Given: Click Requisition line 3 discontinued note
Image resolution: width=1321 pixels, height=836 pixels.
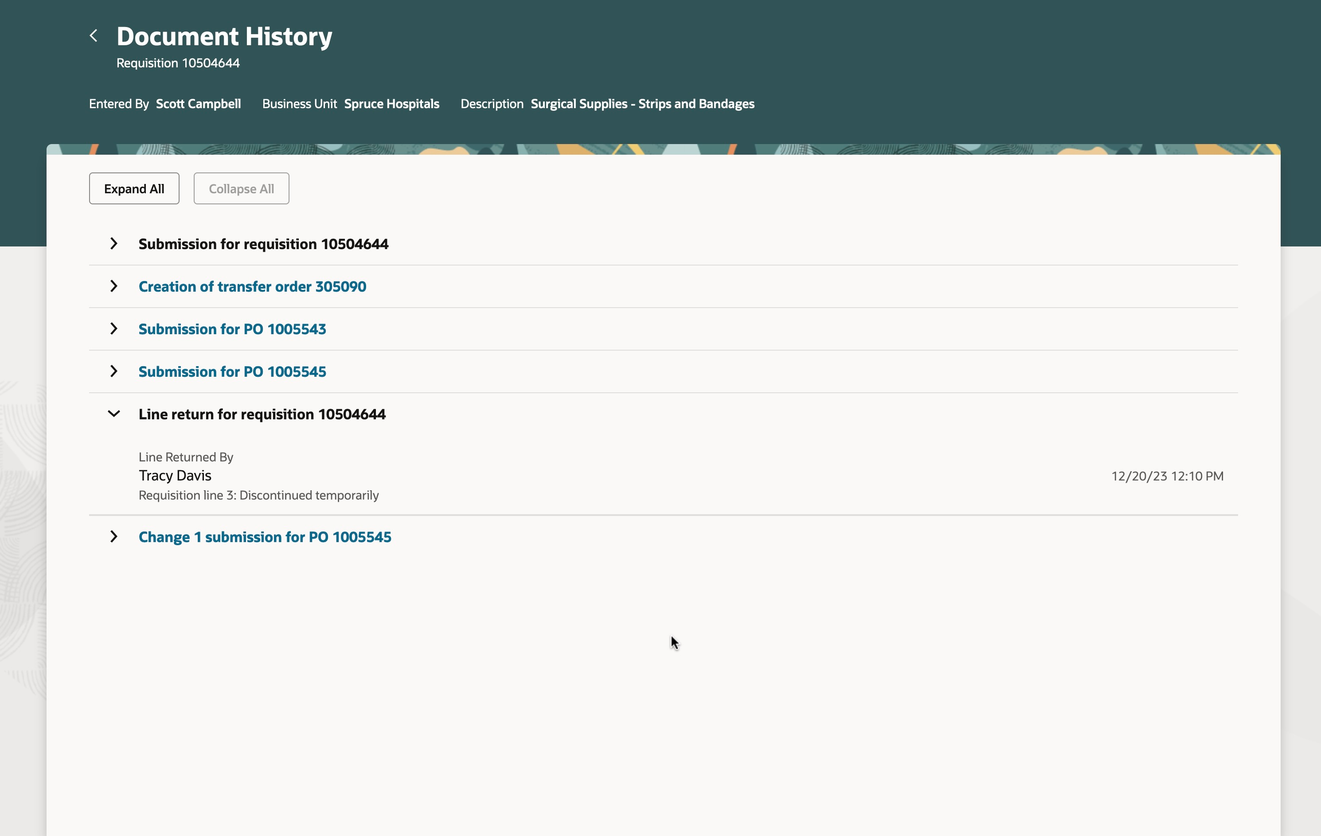Looking at the screenshot, I should [258, 495].
